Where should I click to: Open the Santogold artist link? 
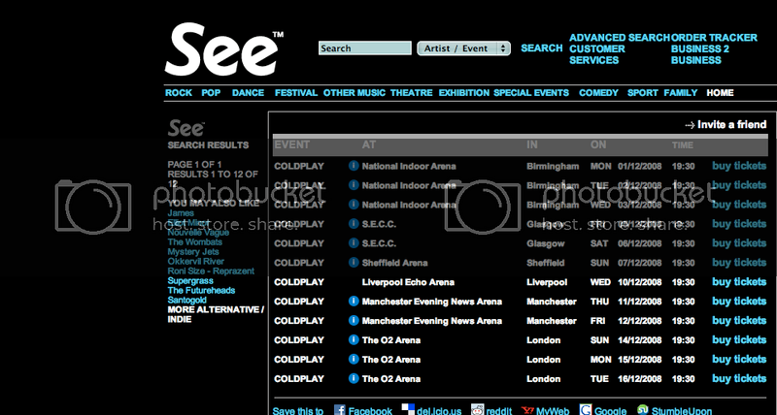[x=186, y=300]
